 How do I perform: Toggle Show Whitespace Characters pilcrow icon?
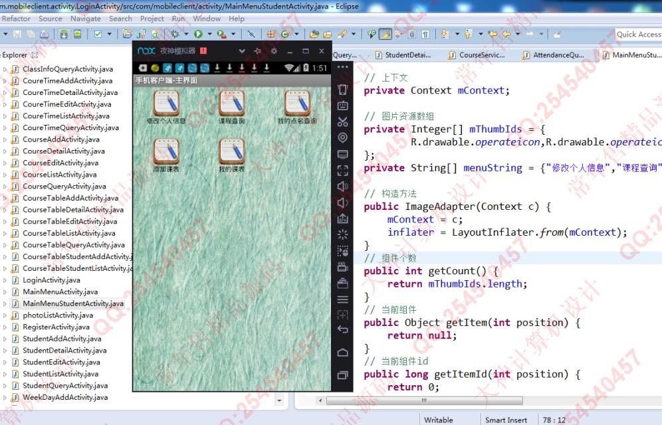[x=425, y=34]
